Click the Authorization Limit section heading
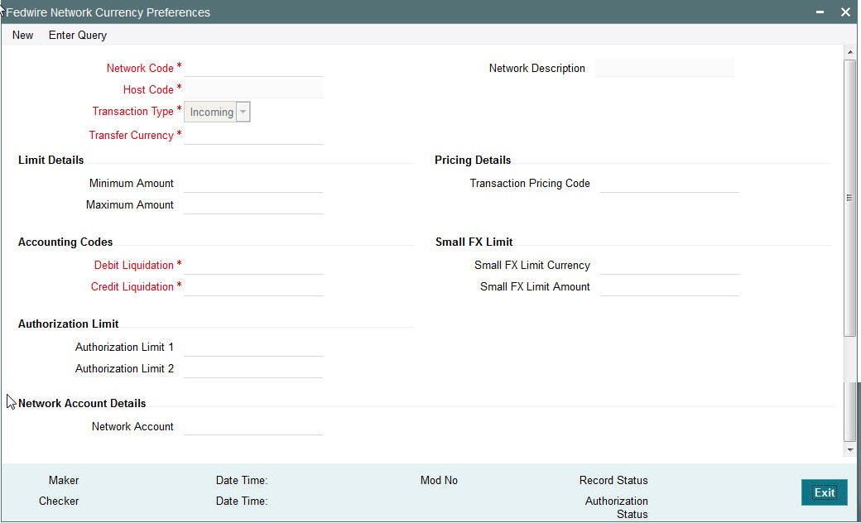 tap(68, 324)
